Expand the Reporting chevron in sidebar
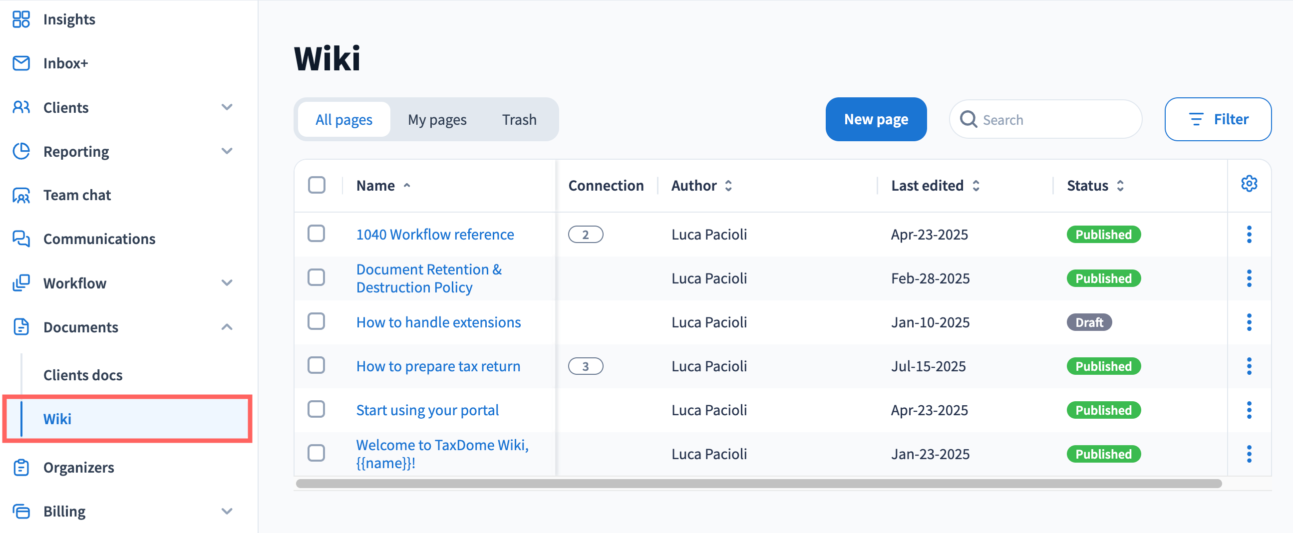The width and height of the screenshot is (1293, 533). (x=227, y=151)
